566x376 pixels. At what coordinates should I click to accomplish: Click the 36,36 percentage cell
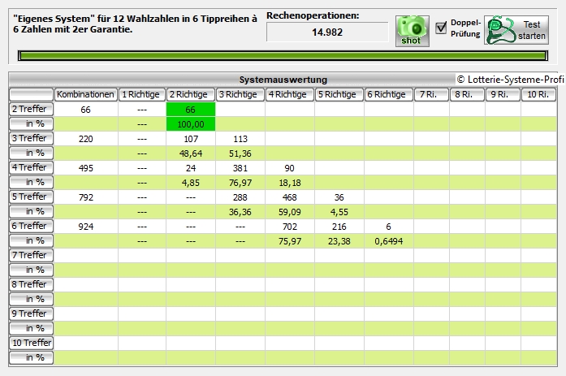pyautogui.click(x=240, y=212)
